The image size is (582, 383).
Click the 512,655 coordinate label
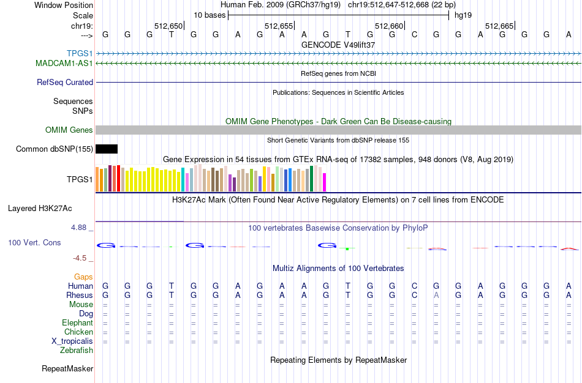[279, 26]
